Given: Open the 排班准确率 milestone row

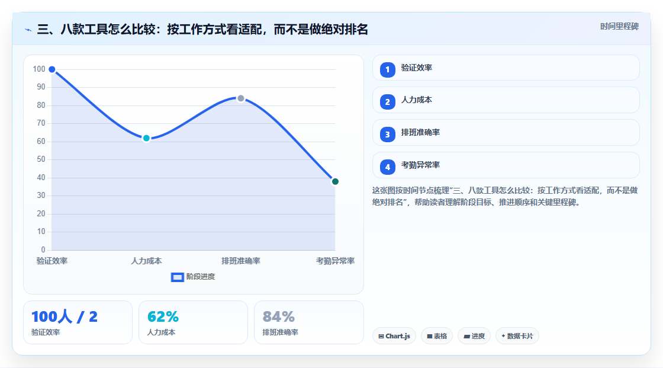Looking at the screenshot, I should click(506, 133).
